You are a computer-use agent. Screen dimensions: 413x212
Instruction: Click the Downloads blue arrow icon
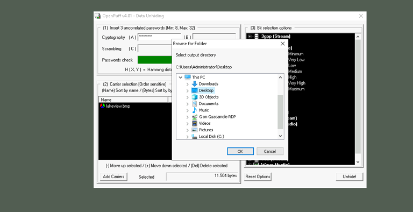(194, 84)
